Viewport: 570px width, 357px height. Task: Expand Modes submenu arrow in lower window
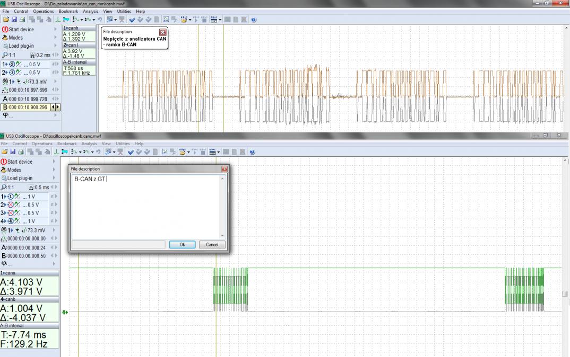click(54, 170)
